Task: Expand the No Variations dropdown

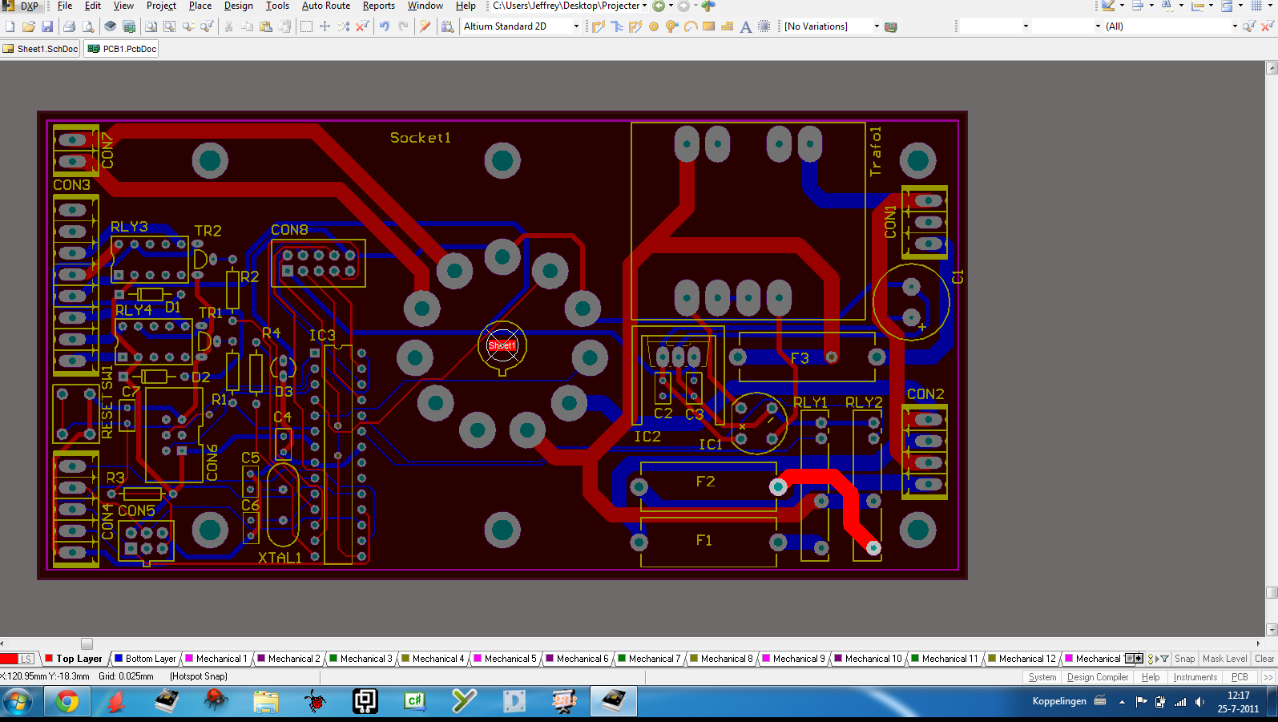Action: [x=876, y=26]
